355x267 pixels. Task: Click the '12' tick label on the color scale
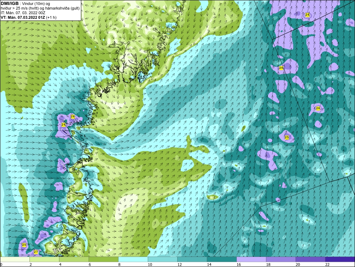[x=180, y=265]
